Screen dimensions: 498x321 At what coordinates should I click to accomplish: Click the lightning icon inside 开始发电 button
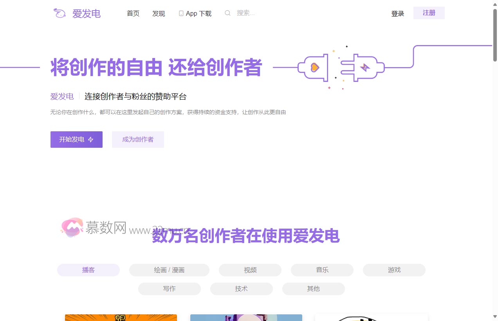pos(90,139)
